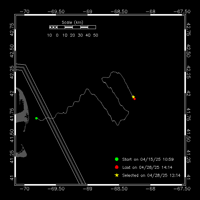The height and width of the screenshot is (200, 200).
Task: Click the "Scale (km)" label
Action: coord(74,22)
